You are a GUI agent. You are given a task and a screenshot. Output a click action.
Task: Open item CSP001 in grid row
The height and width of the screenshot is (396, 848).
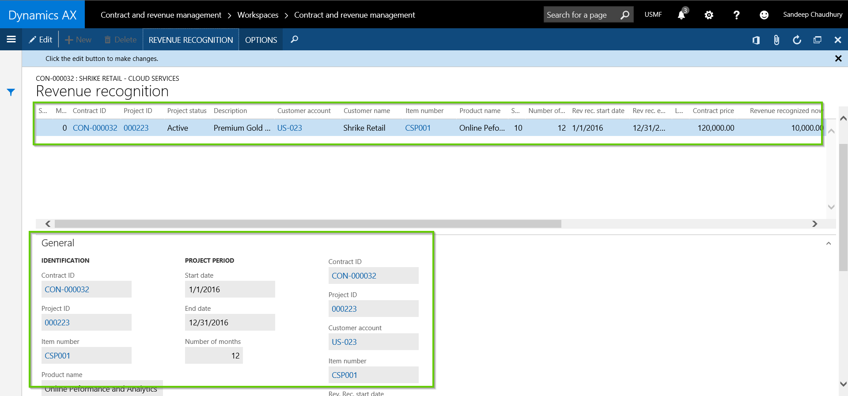418,128
